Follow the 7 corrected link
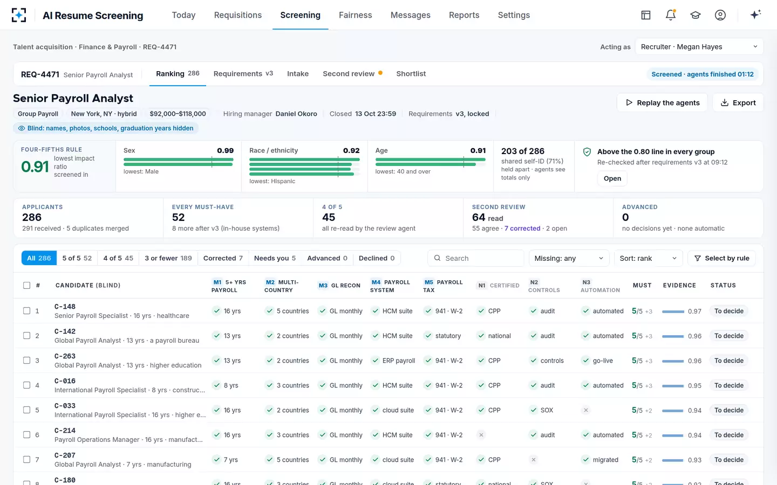777x485 pixels. (x=522, y=228)
